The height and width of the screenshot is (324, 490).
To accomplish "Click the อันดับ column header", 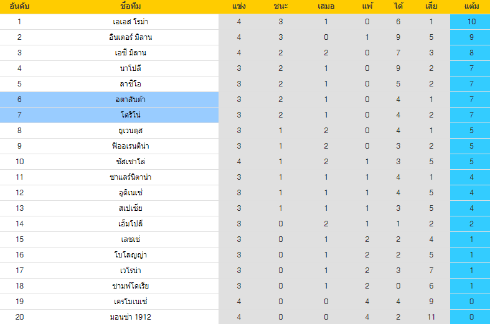I will (x=19, y=6).
